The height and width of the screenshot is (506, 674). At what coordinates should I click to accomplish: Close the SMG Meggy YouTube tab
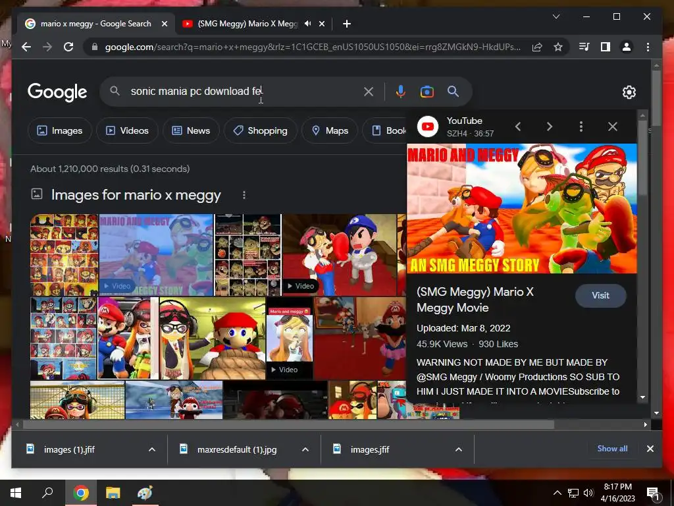322,24
